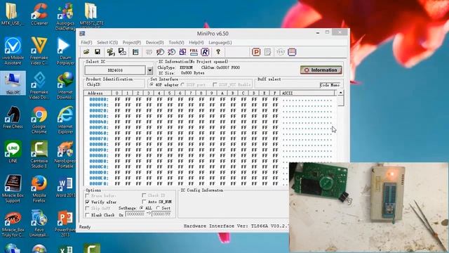449x253 pixels.
Task: Select the Sect SetRange radio button
Action: click(x=158, y=208)
